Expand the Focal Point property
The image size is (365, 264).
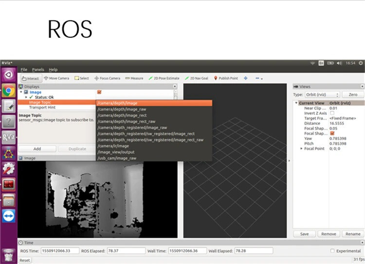click(301, 148)
